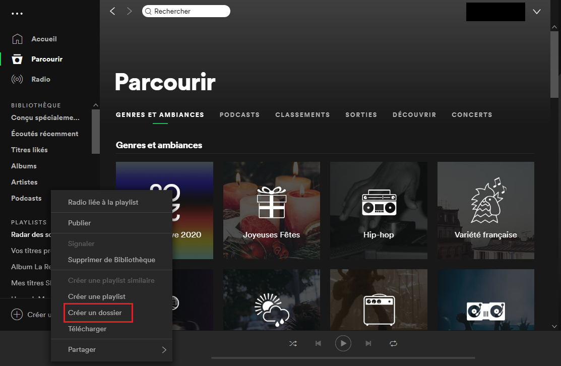Switch to the Podcasts tab

pyautogui.click(x=239, y=114)
